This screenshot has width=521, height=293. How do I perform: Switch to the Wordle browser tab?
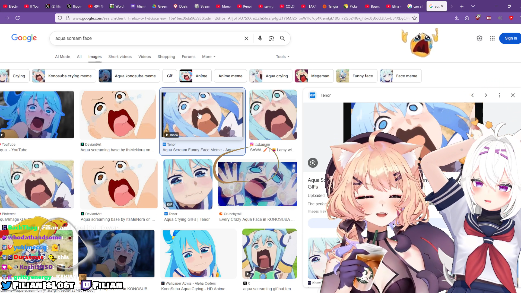(117, 6)
